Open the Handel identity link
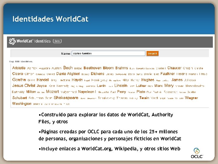Screen dimensions: 218x164 pos(43,80)
